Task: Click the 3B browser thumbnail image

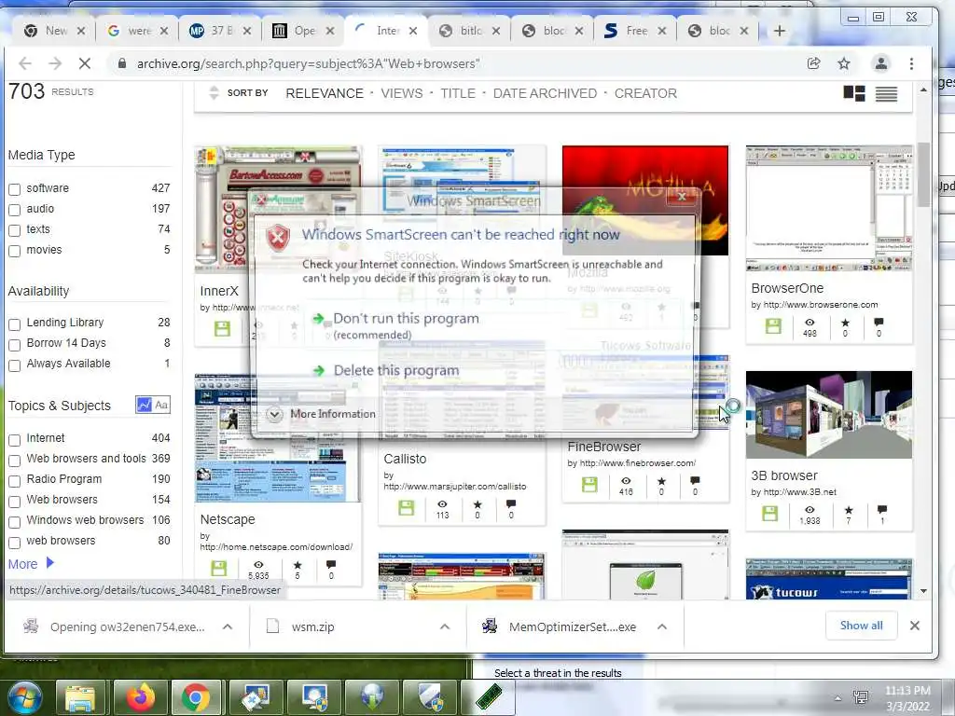Action: pos(828,415)
